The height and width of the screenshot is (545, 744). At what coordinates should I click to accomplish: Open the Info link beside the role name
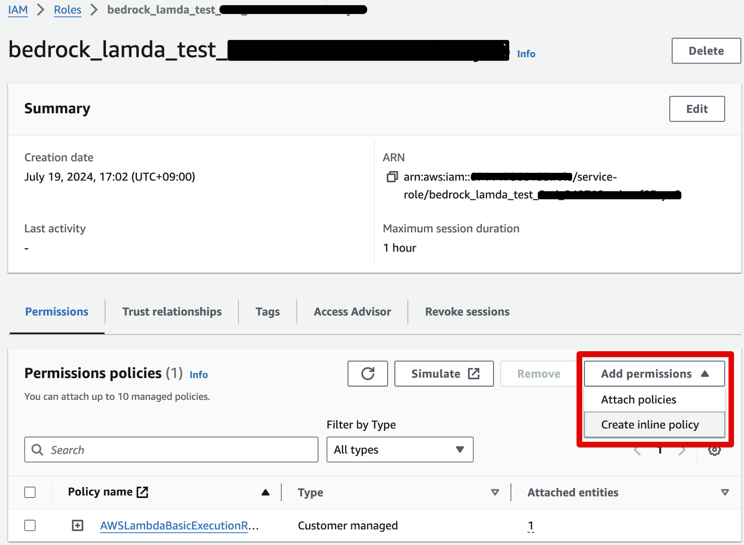click(526, 54)
